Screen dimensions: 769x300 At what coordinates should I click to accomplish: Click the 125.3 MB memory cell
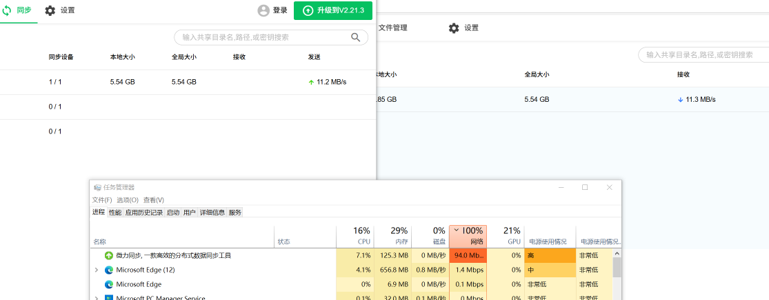(x=392, y=255)
